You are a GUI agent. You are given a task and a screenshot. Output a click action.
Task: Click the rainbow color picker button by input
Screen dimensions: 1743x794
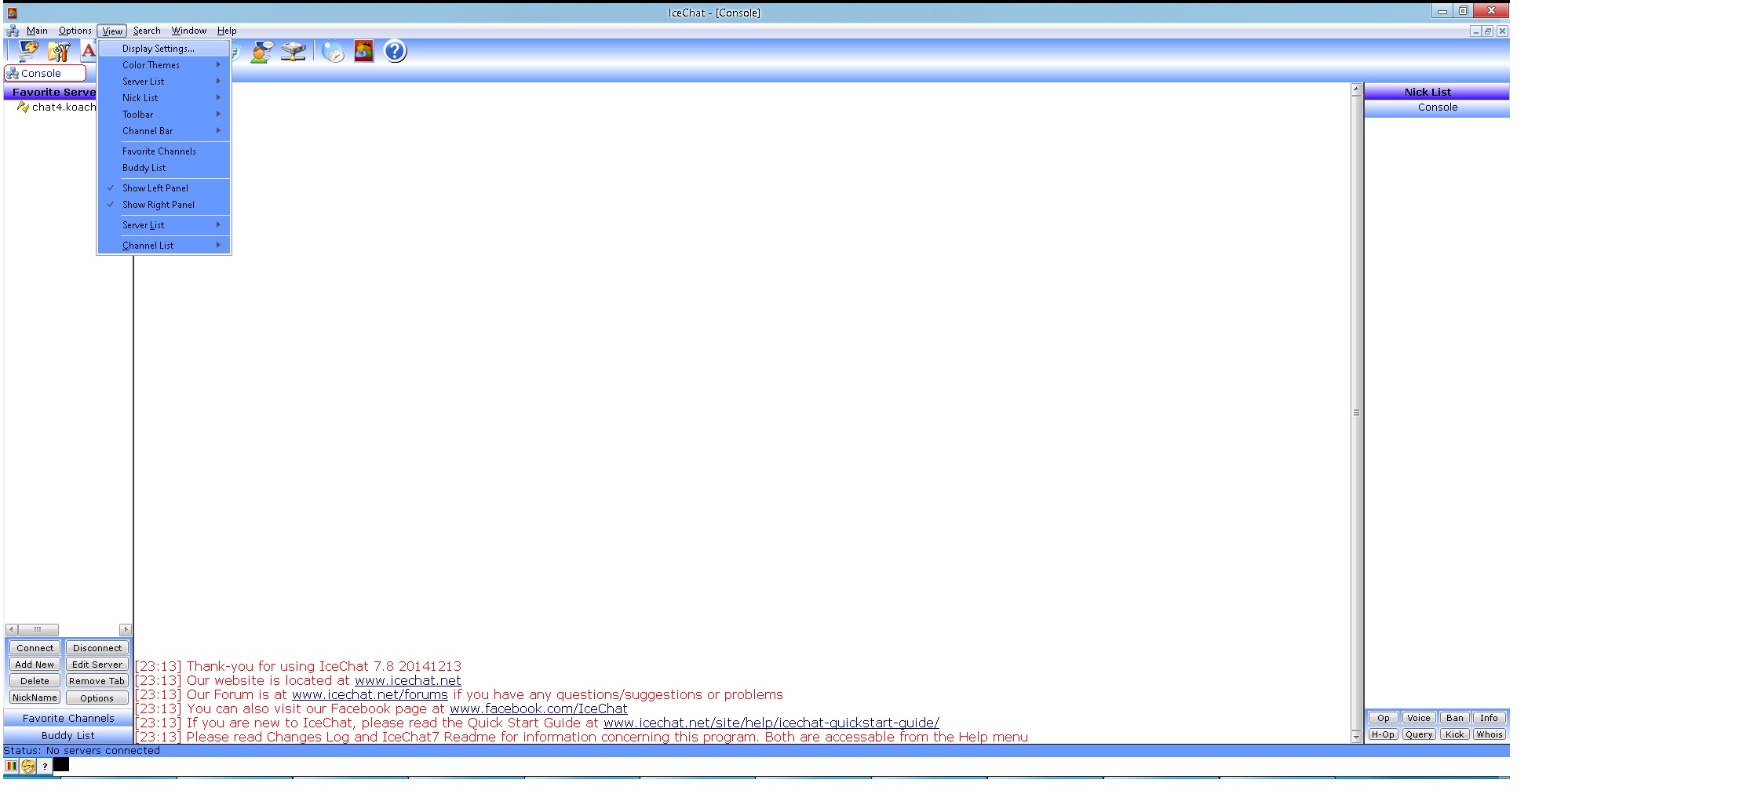point(12,766)
